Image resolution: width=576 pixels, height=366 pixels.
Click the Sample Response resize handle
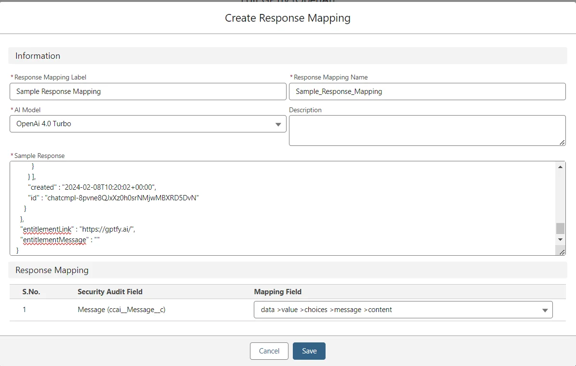pos(562,252)
